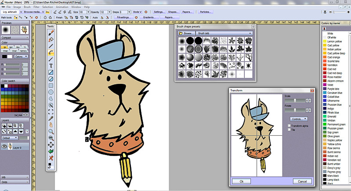Click the red circle beside Fill settings
This screenshot has height=191, width=351.
[x=136, y=17]
